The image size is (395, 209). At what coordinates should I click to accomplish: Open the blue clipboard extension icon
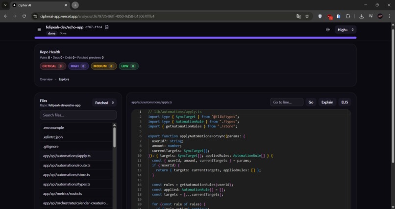tap(339, 16)
